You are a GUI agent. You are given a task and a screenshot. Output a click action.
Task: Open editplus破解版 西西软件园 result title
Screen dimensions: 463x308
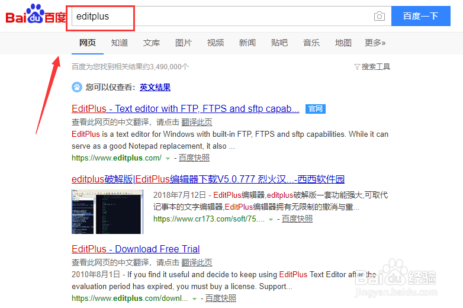(x=208, y=179)
